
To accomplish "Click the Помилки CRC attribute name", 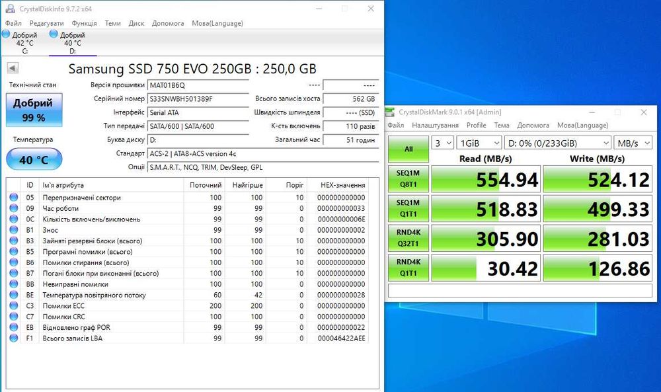I will click(63, 317).
